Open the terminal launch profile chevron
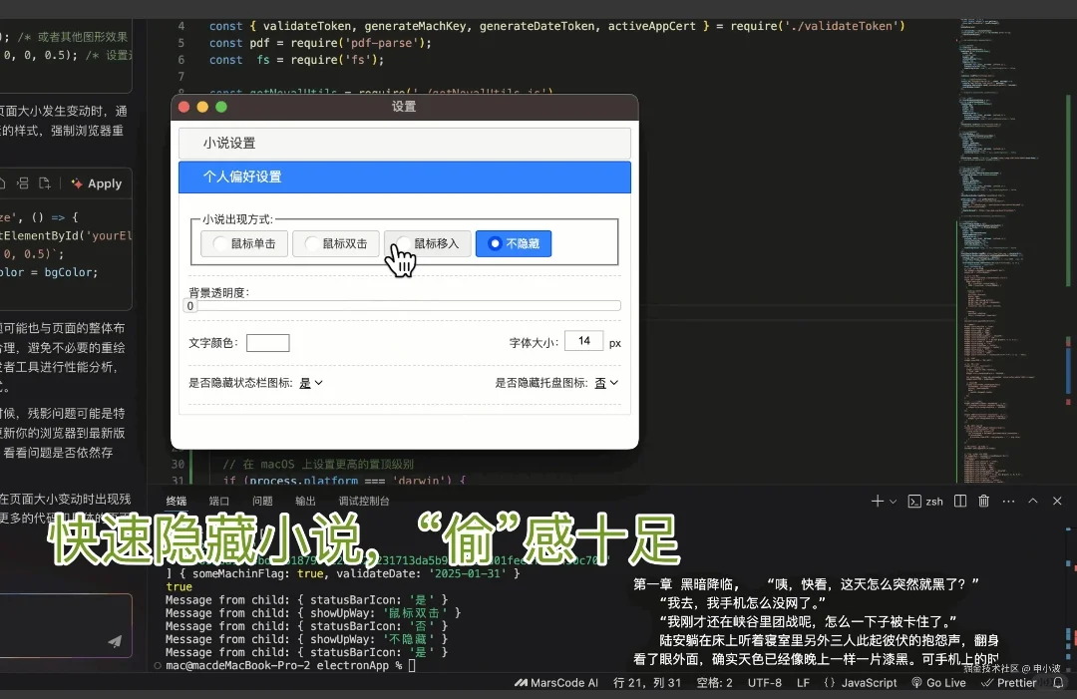 893,502
